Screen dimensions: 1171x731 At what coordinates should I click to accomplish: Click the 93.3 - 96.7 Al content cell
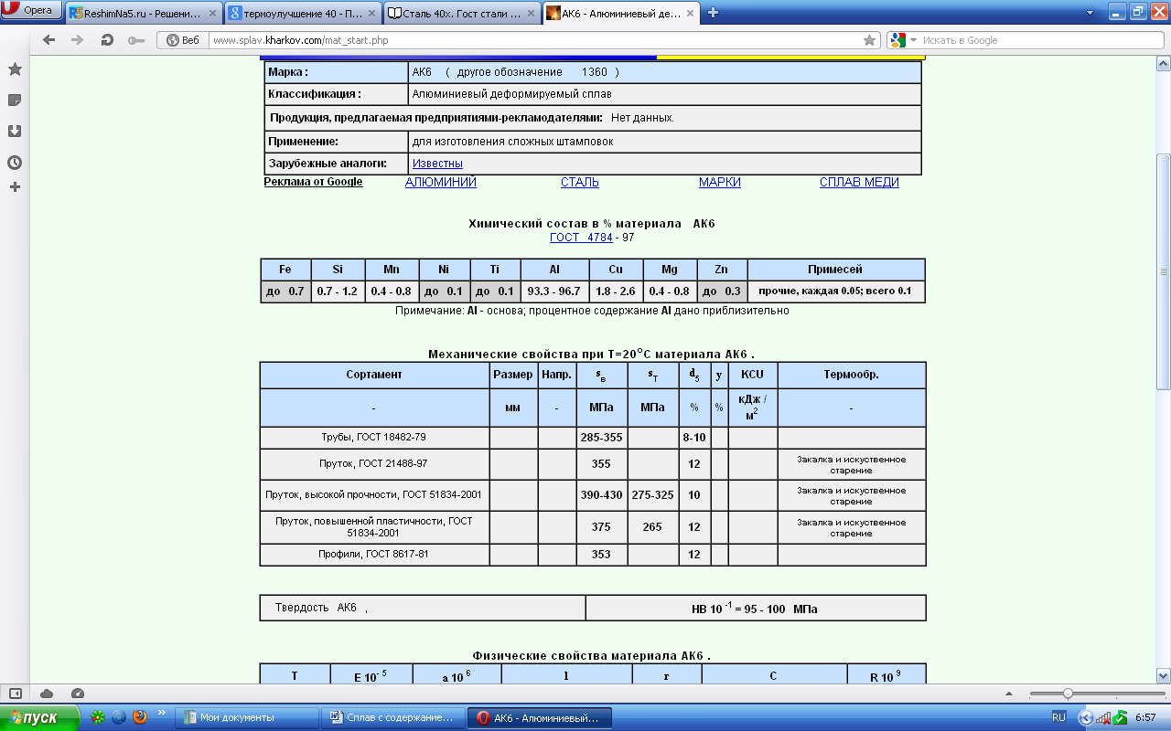coord(554,291)
